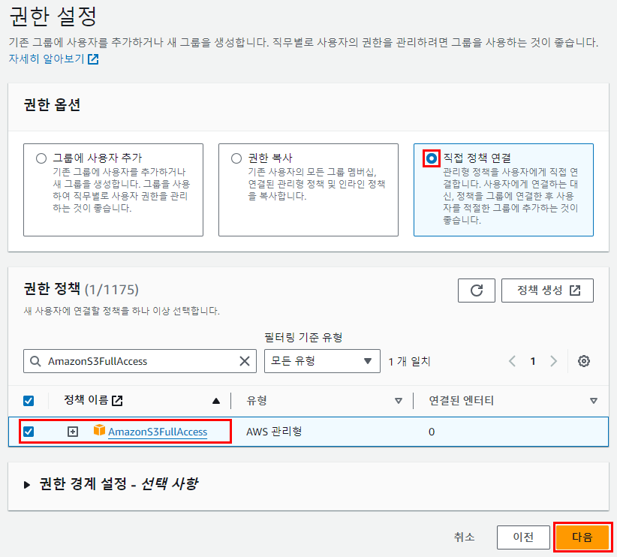Image resolution: width=617 pixels, height=557 pixels.
Task: Select the 그룹에 사용자 추가 radio option
Action: click(41, 158)
